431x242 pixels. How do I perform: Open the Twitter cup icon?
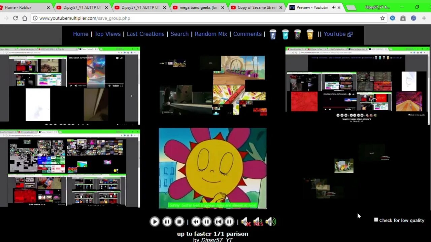coord(286,34)
